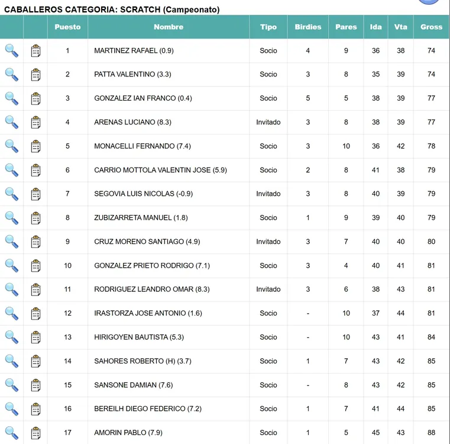Click the Birdies column header
Viewport: 450px width, 444px height.
pyautogui.click(x=308, y=27)
